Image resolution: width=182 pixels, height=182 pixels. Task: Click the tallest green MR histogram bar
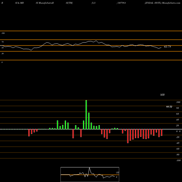86,115
